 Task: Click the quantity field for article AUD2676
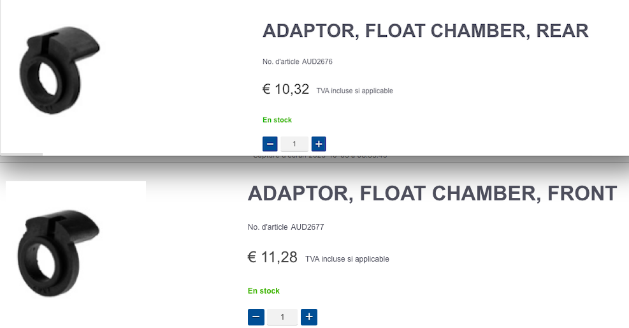(294, 144)
